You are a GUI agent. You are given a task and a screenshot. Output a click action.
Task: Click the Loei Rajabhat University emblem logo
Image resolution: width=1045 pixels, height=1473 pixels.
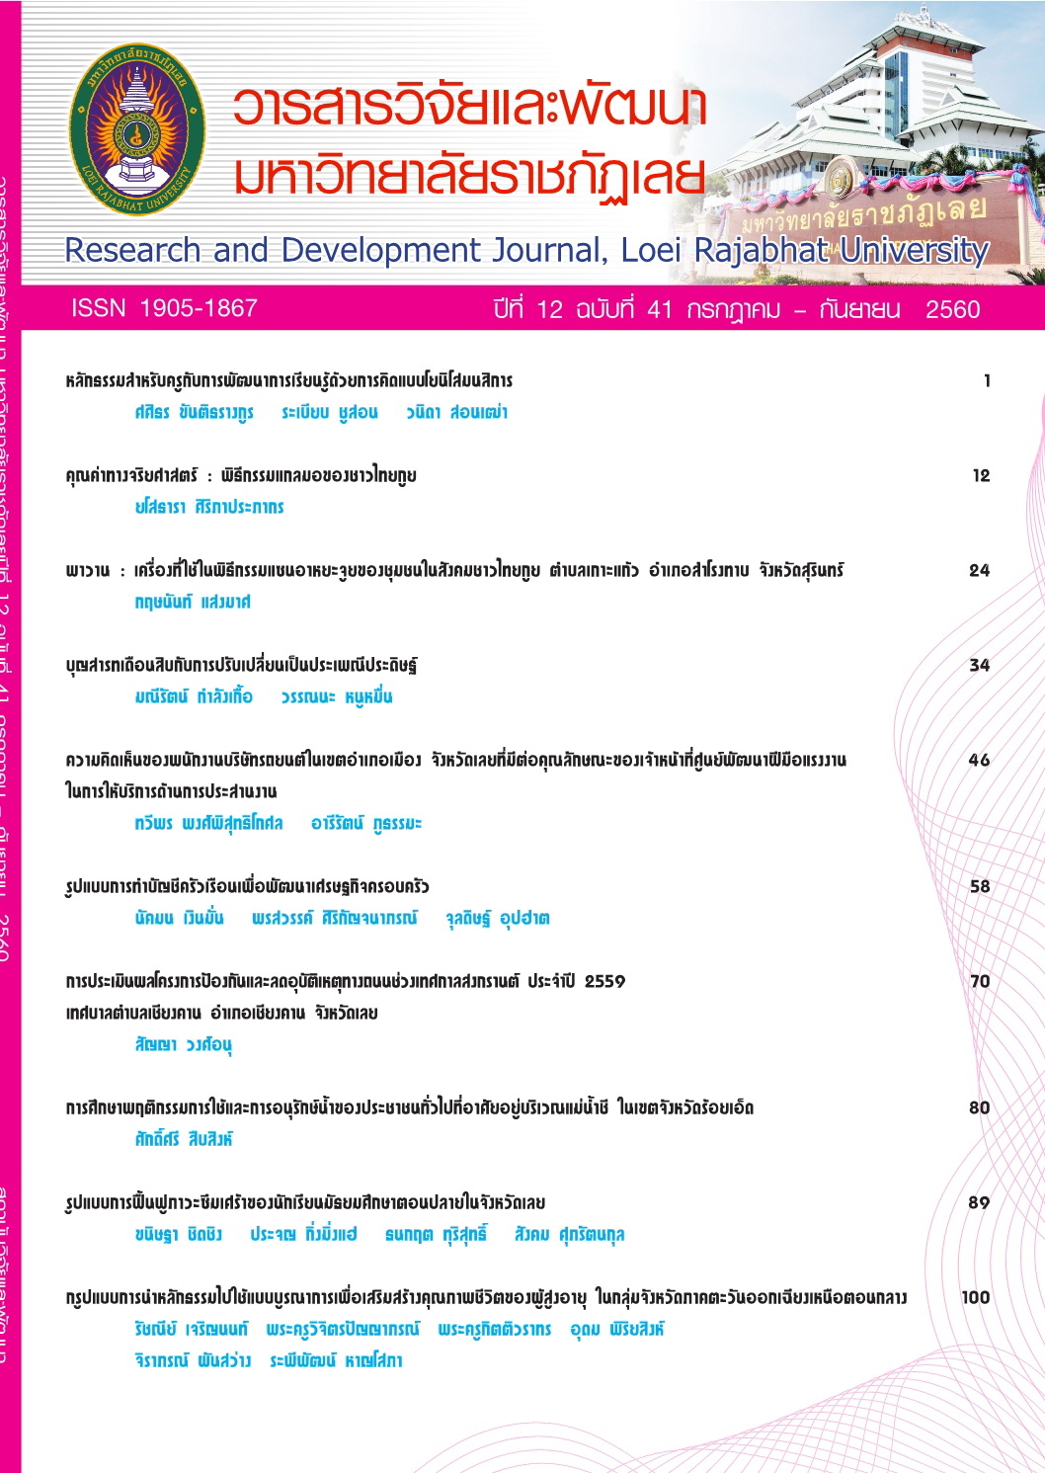coord(136,129)
